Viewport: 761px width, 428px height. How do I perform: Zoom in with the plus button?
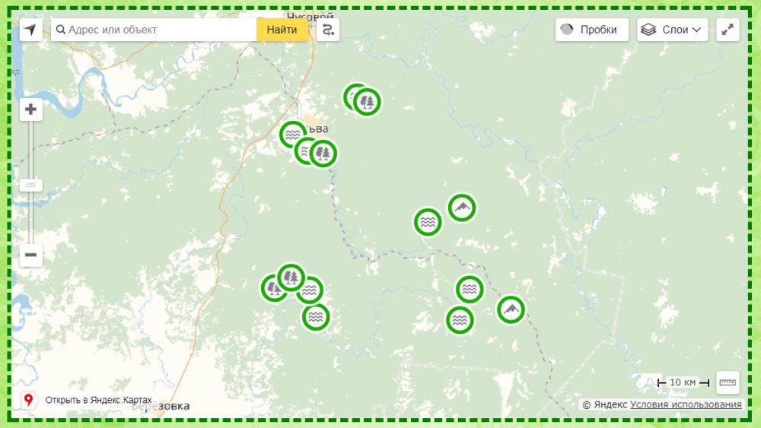(31, 109)
